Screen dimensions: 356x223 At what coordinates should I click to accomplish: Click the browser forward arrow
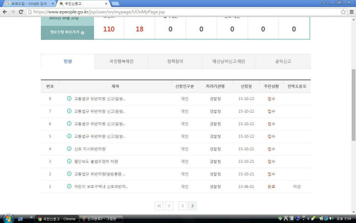(x=13, y=12)
